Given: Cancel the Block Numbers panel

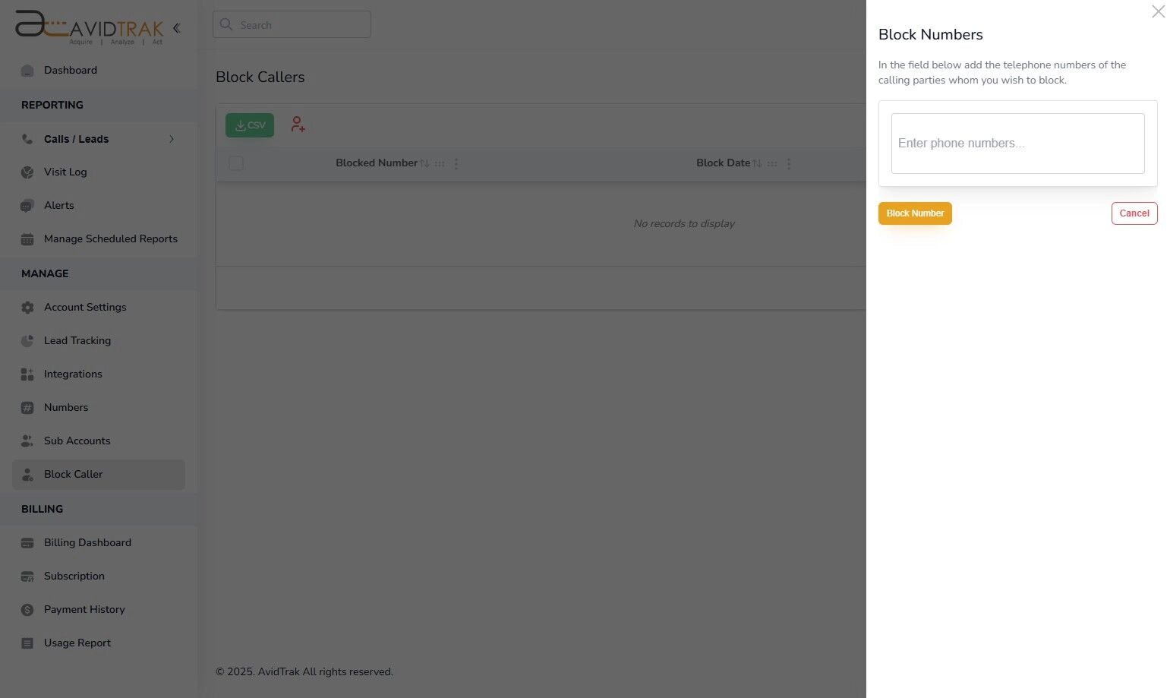Looking at the screenshot, I should point(1134,213).
